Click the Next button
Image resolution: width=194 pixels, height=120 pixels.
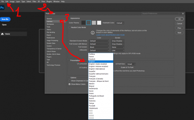click(179, 33)
